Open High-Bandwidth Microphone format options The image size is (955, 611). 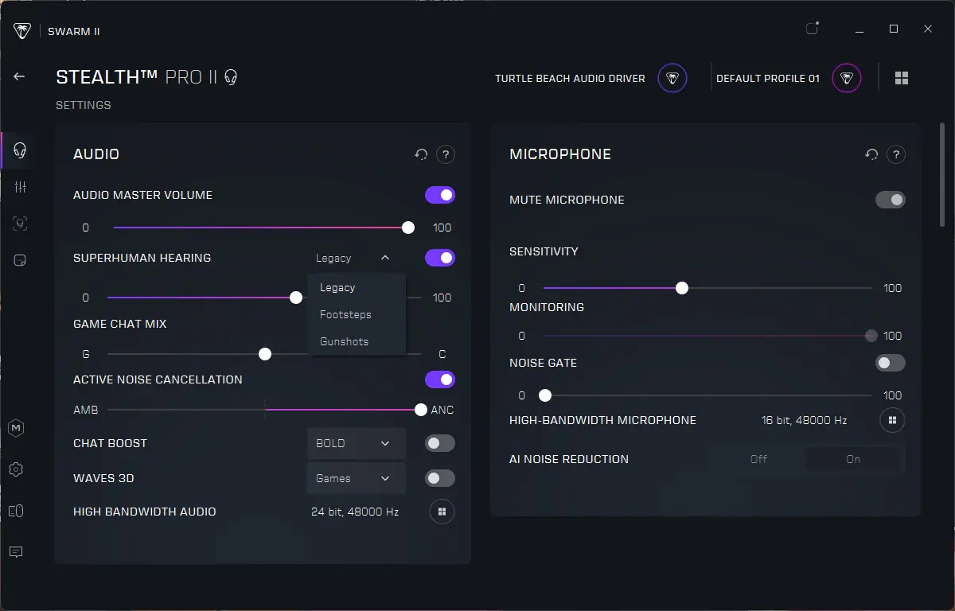892,420
